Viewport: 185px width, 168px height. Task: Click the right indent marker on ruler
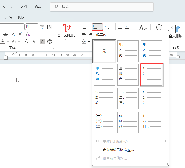click(x=178, y=56)
